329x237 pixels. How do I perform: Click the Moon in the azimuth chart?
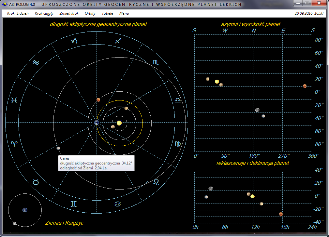click(257, 110)
